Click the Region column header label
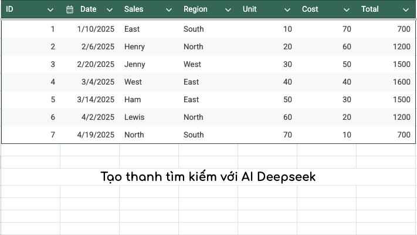 (195, 9)
